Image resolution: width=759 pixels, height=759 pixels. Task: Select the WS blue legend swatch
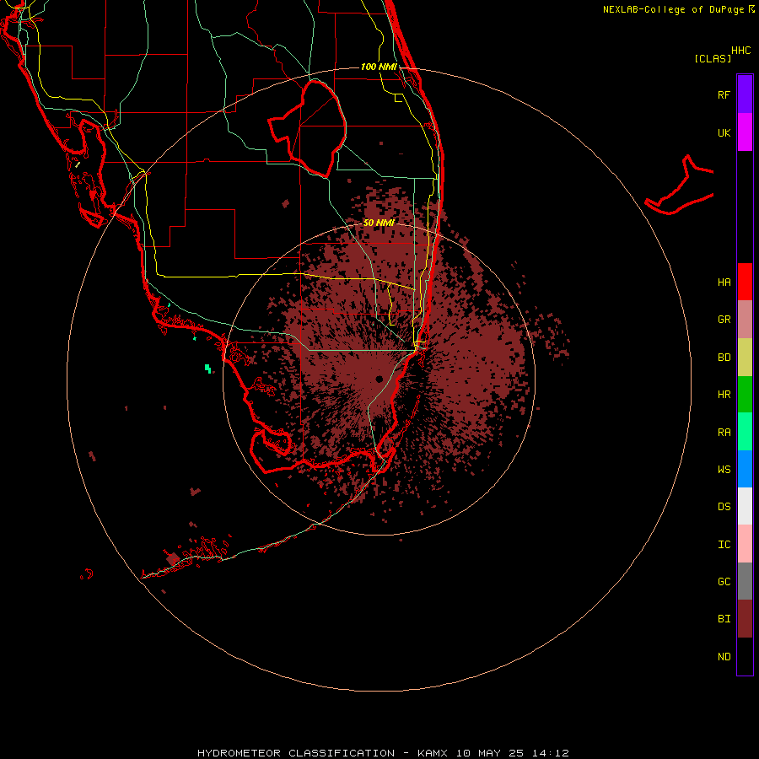(745, 469)
